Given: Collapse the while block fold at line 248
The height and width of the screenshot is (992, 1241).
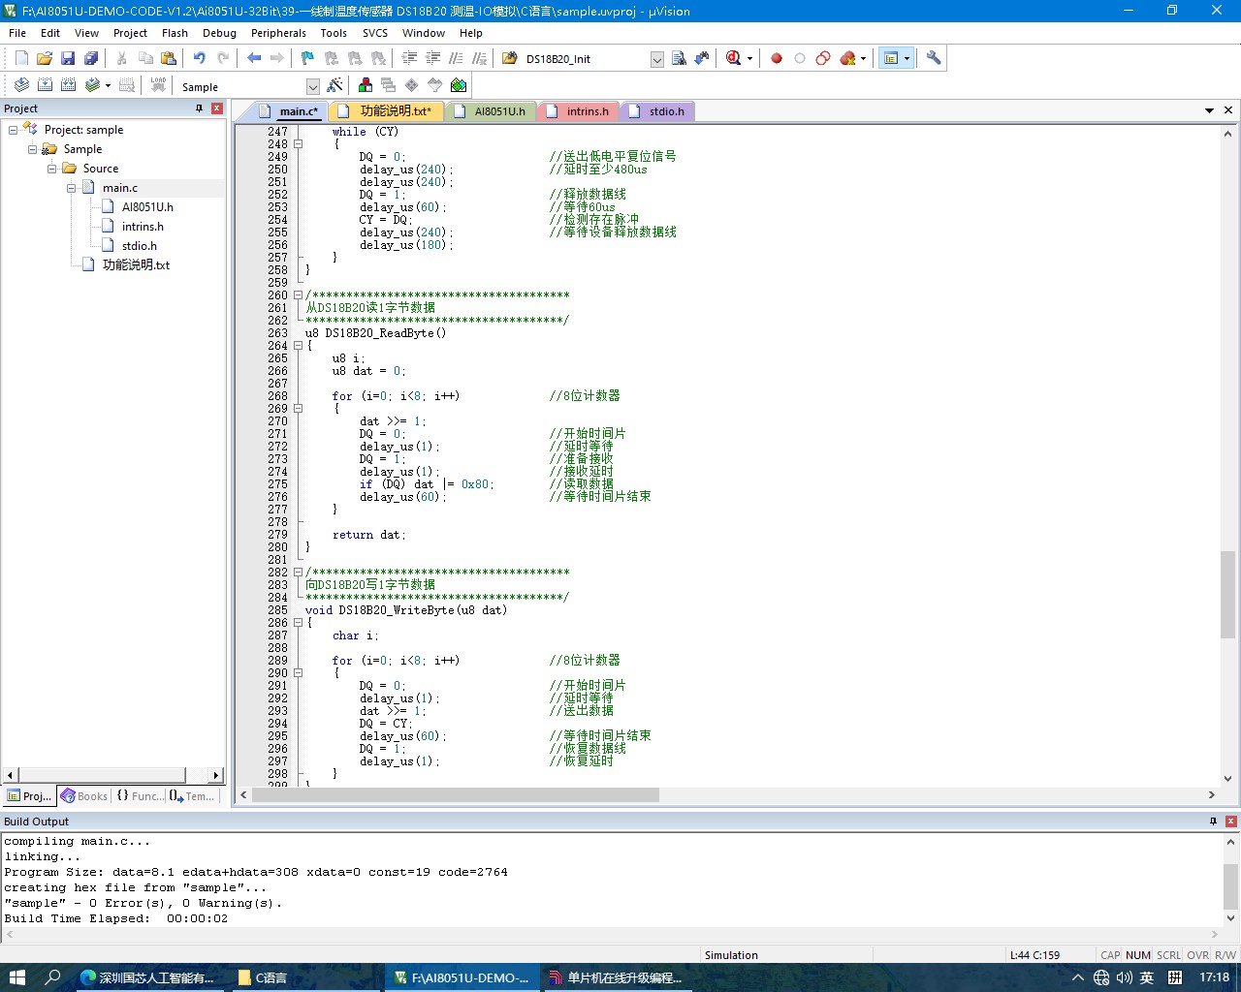Looking at the screenshot, I should (x=298, y=144).
